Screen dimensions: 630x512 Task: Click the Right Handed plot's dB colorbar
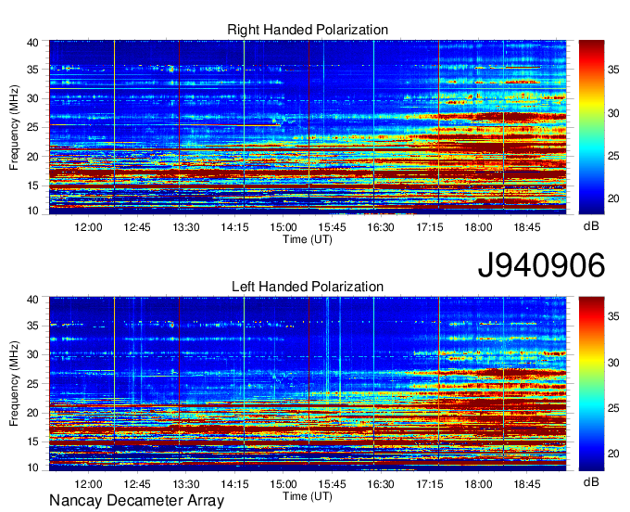click(x=591, y=127)
